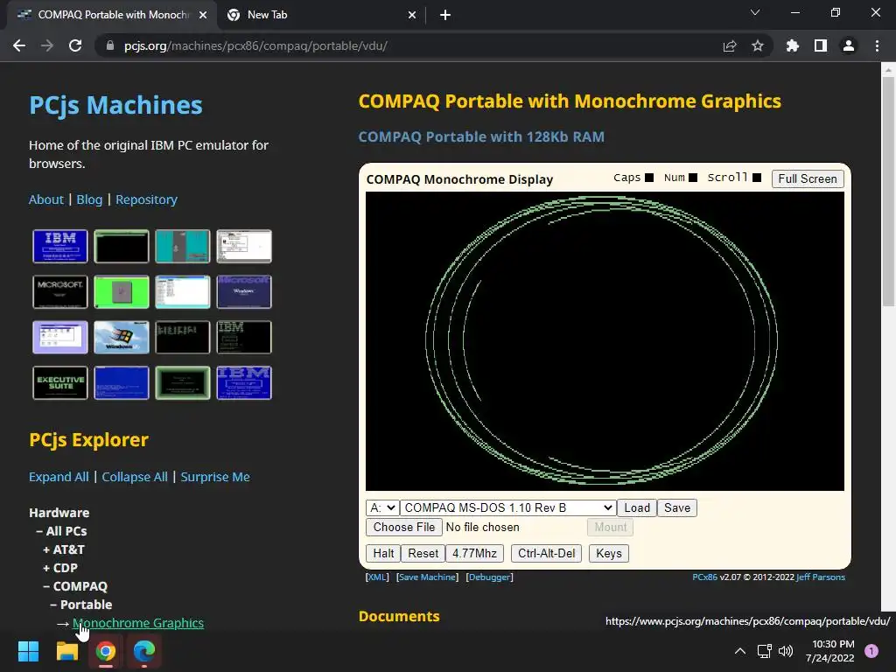
Task: Click the 4.77Mhz speed button
Action: (474, 553)
